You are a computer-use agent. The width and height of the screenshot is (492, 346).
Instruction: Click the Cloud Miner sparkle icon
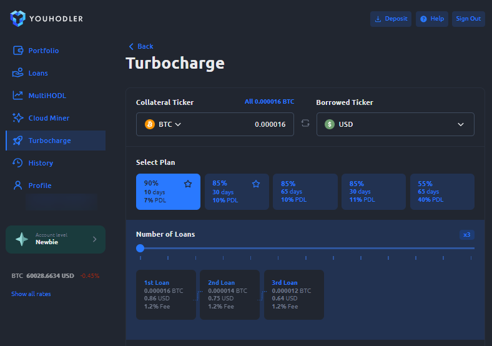(x=18, y=118)
